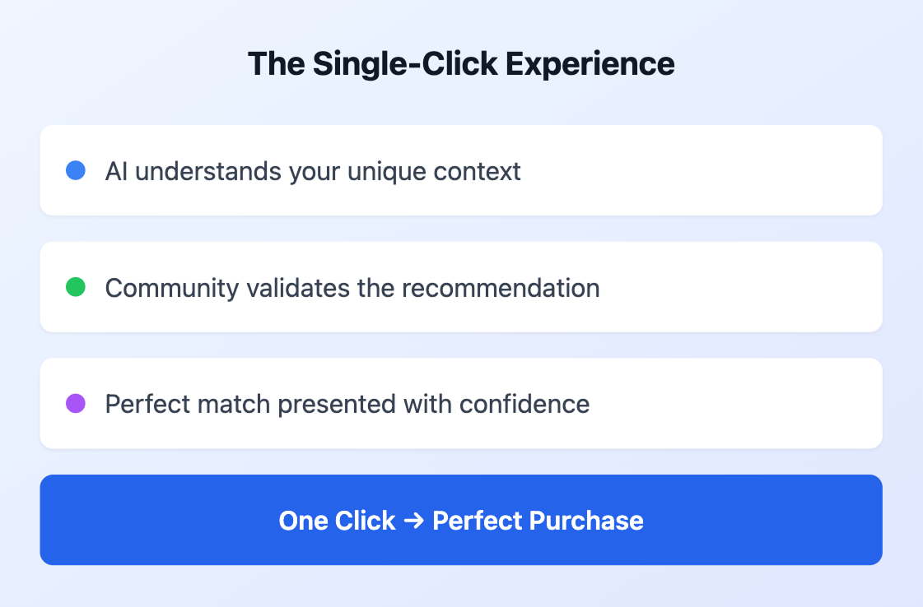
Task: Click the word 'confidence' in the third card
Action: click(x=524, y=404)
